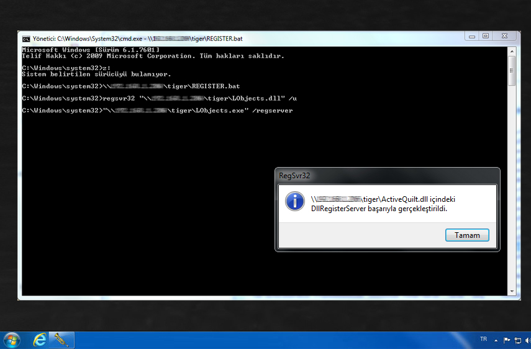Image resolution: width=531 pixels, height=349 pixels.
Task: Close the cmd.exe window
Action: point(504,36)
